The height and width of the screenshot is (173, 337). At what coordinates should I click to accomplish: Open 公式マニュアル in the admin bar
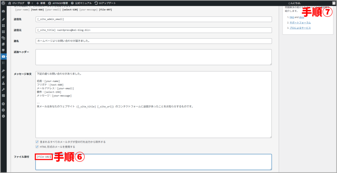[81, 3]
